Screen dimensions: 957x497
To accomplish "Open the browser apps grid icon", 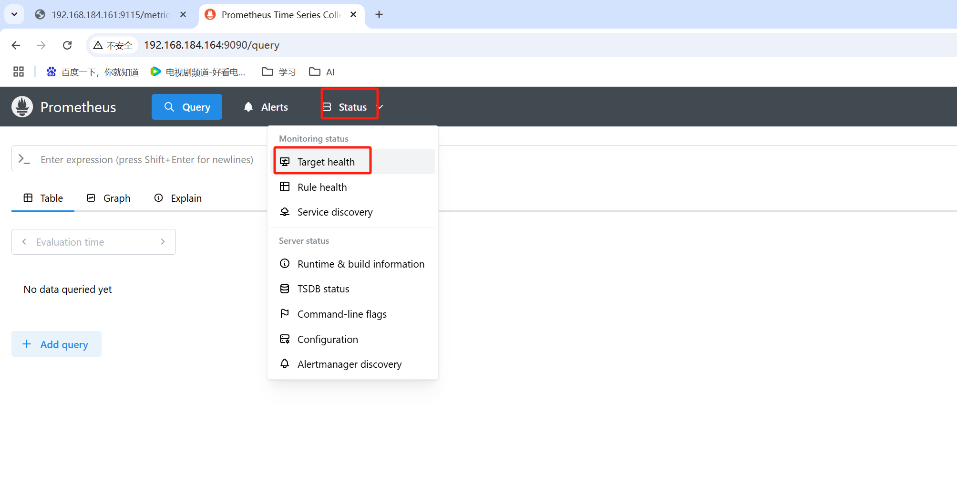I will (x=19, y=72).
